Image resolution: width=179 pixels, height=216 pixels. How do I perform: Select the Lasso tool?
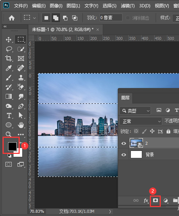9,49
